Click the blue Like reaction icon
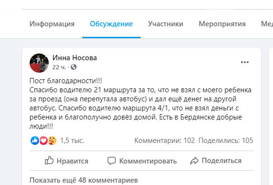The image size is (273, 185). [35, 141]
